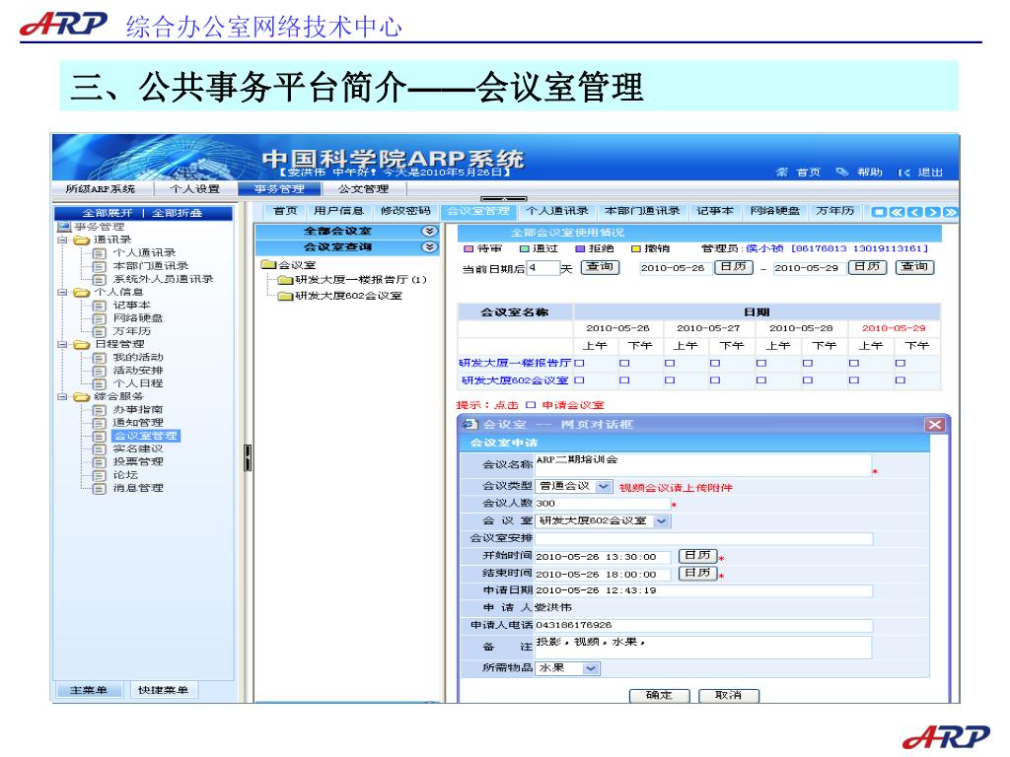Click the 会议名称 input field
This screenshot has width=1010, height=757.
click(x=702, y=465)
